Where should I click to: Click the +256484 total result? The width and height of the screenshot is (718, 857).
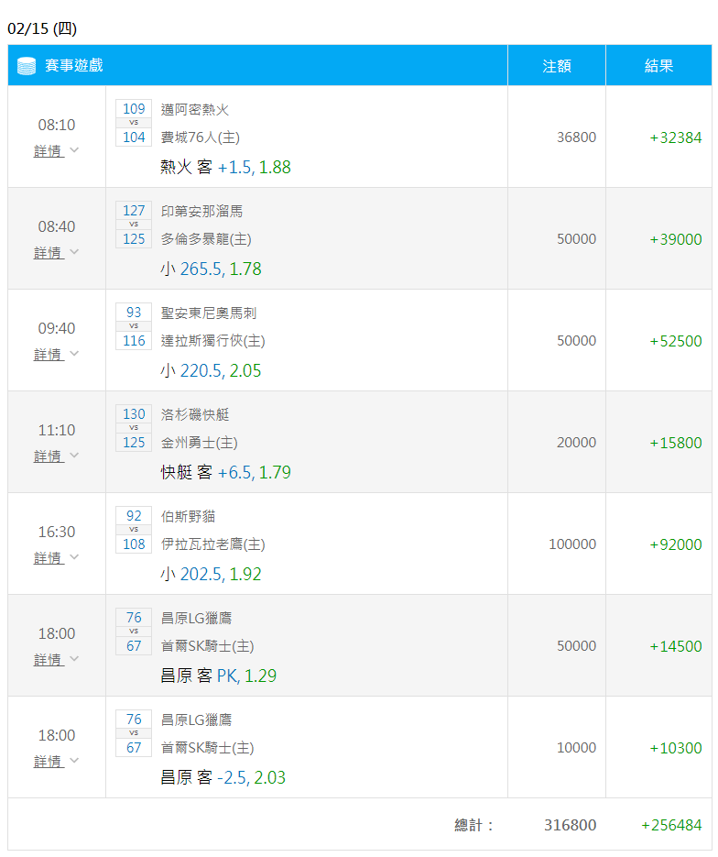pos(671,825)
